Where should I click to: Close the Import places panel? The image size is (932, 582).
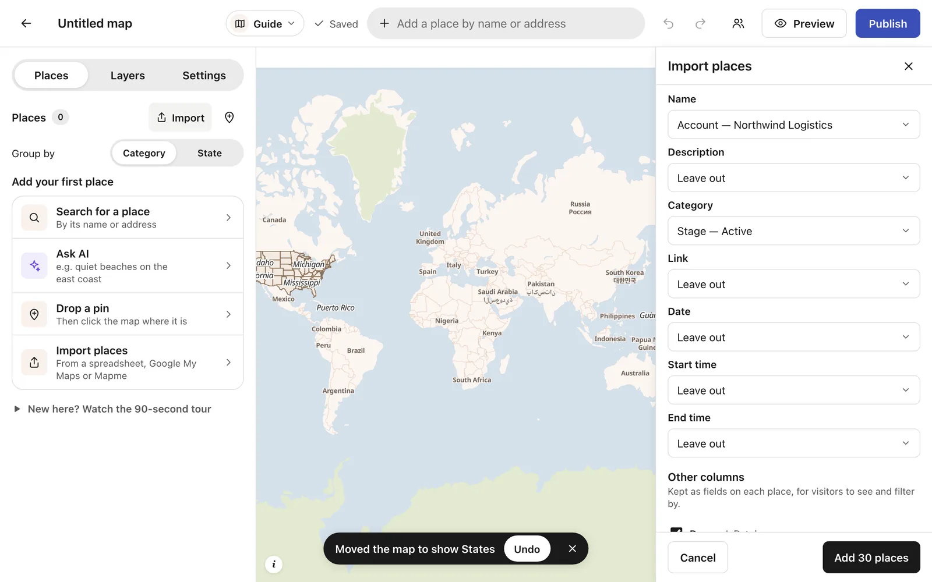[x=908, y=66]
